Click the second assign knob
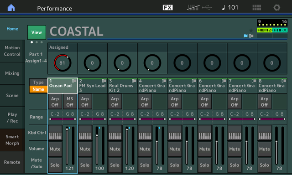The width and height of the screenshot is (292, 175). 92,63
